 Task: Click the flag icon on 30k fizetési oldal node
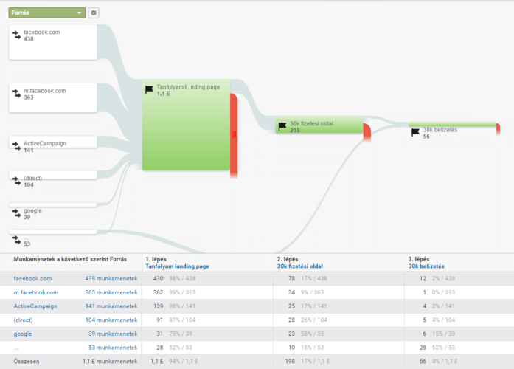click(x=282, y=126)
